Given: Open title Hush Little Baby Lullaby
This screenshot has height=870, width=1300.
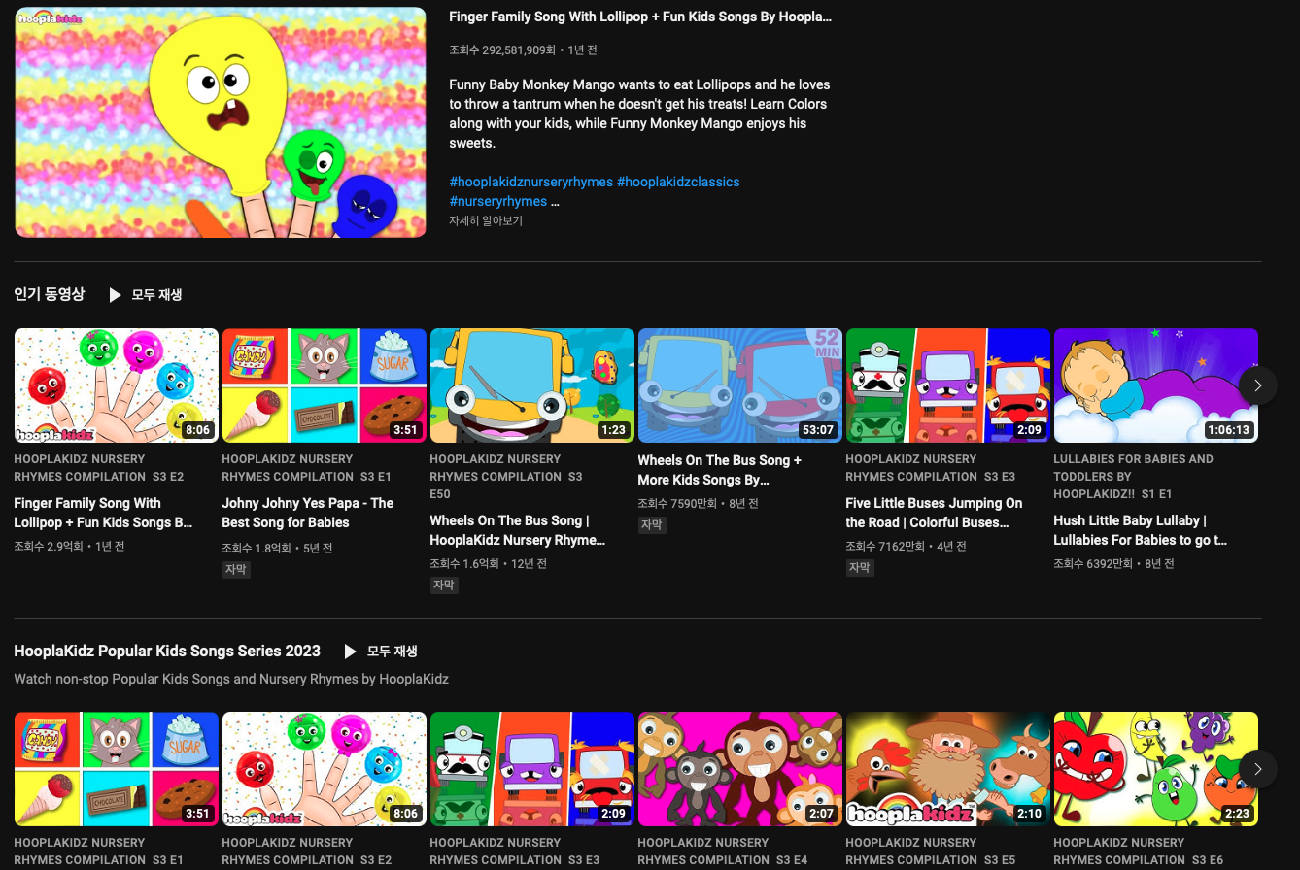Looking at the screenshot, I should (1141, 530).
